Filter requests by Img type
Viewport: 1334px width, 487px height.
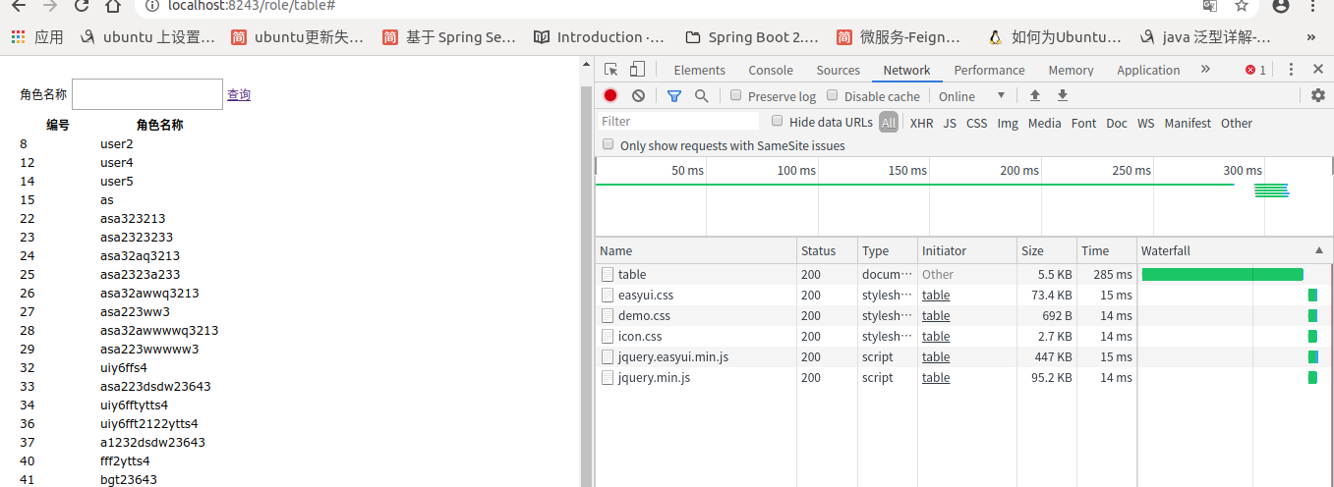(x=1008, y=123)
